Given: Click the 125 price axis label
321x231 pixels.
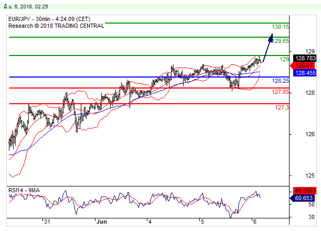Looking at the screenshot, I should 310,175.
